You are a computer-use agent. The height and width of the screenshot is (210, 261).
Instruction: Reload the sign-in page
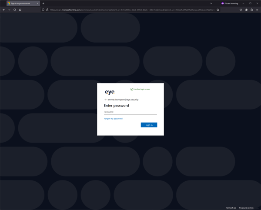[15, 10]
